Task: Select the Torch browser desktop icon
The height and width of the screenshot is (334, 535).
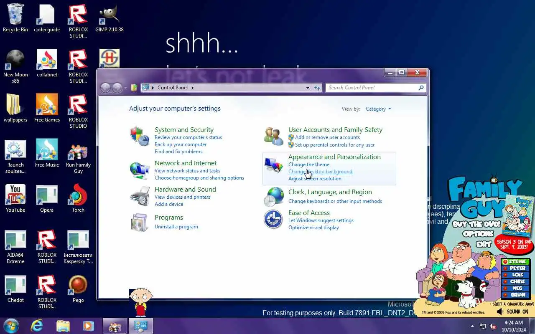Action: pyautogui.click(x=78, y=198)
